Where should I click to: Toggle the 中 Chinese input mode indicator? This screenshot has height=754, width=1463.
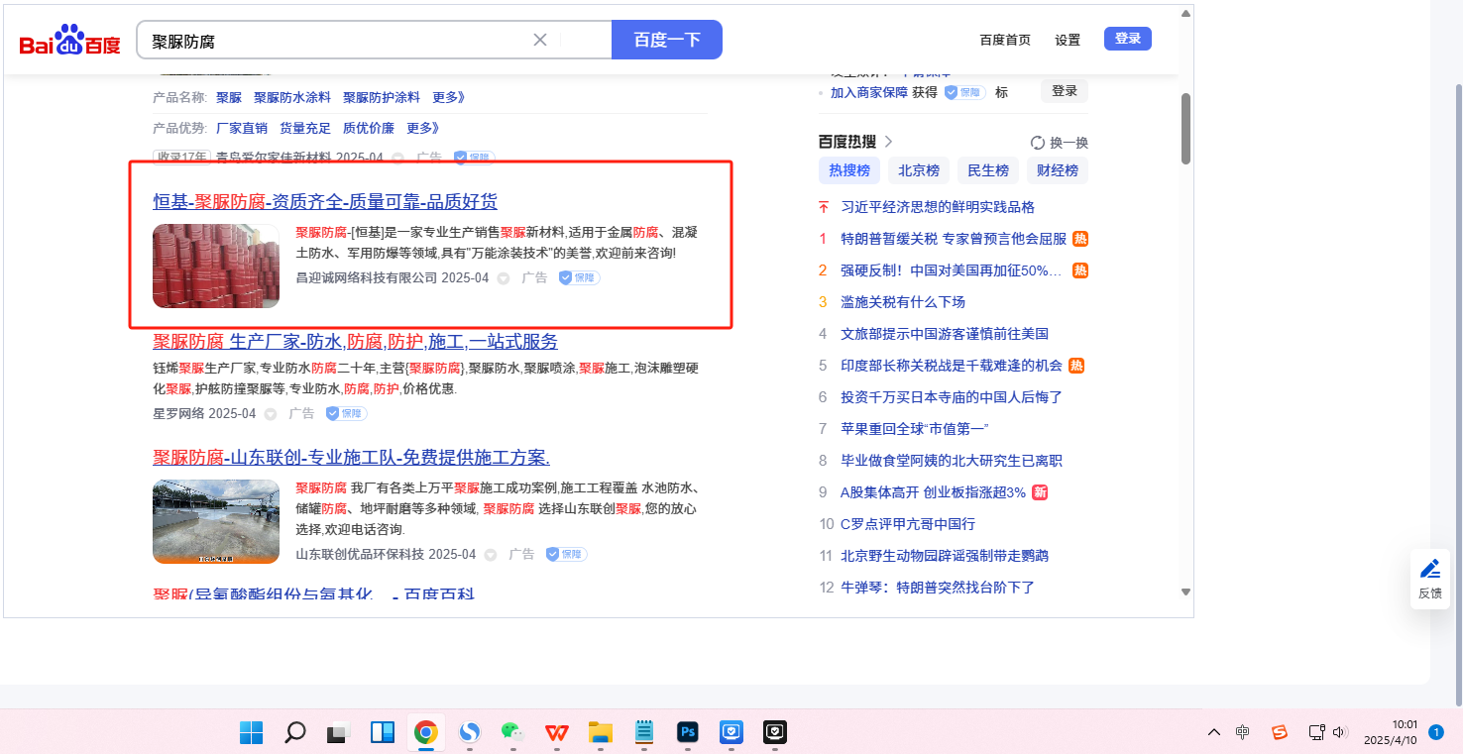click(x=1243, y=732)
